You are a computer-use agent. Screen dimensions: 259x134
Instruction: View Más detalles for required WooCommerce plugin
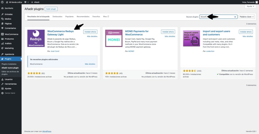coord(90,64)
